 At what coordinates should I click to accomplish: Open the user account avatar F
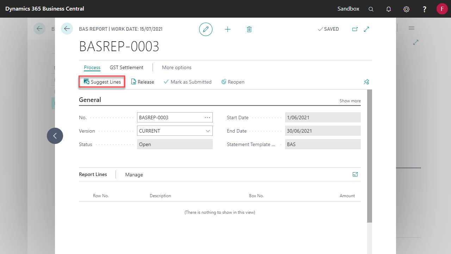point(442,9)
